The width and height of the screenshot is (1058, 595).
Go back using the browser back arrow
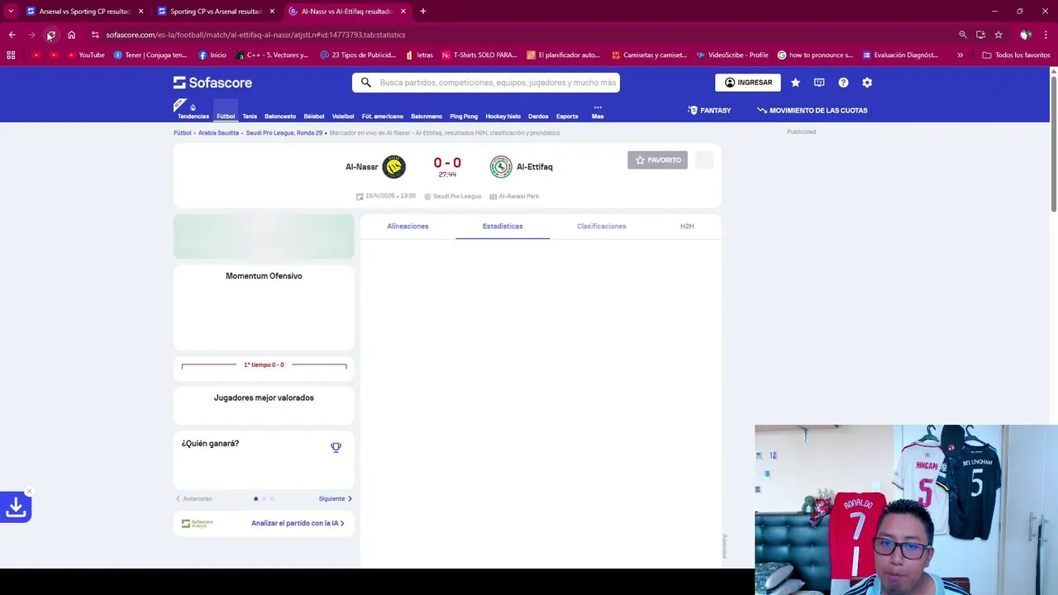[x=12, y=35]
